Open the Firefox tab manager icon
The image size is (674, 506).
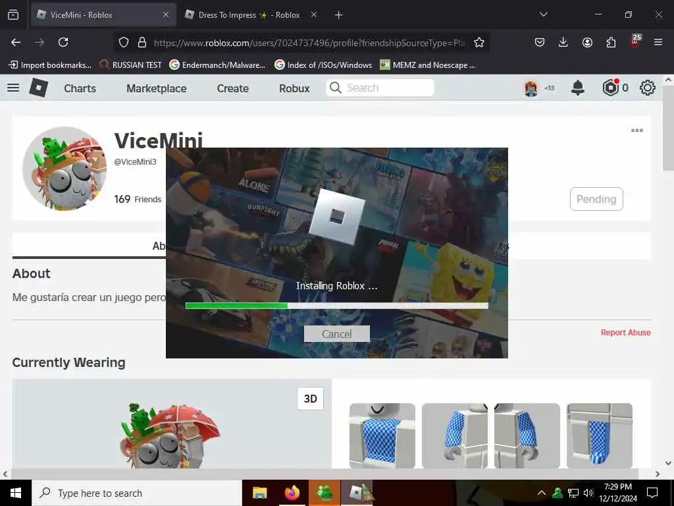pos(13,14)
